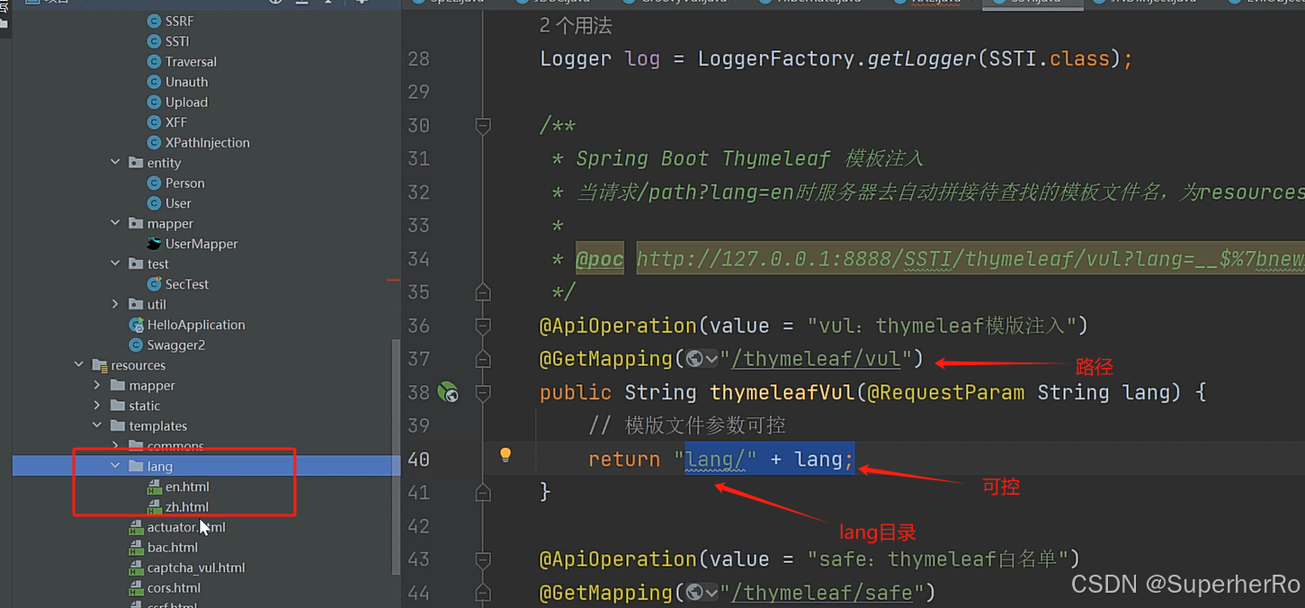This screenshot has height=608, width=1305.
Task: Click the SecTest test class icon
Action: tap(155, 284)
